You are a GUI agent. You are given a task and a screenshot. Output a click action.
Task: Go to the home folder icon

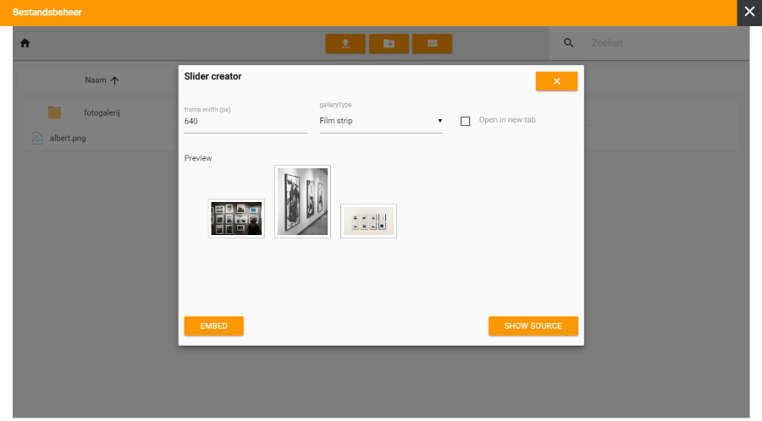pos(25,43)
